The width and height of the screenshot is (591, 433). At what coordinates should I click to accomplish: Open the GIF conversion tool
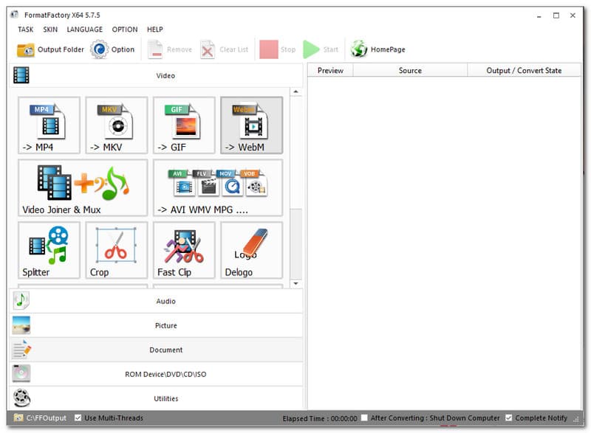[184, 125]
